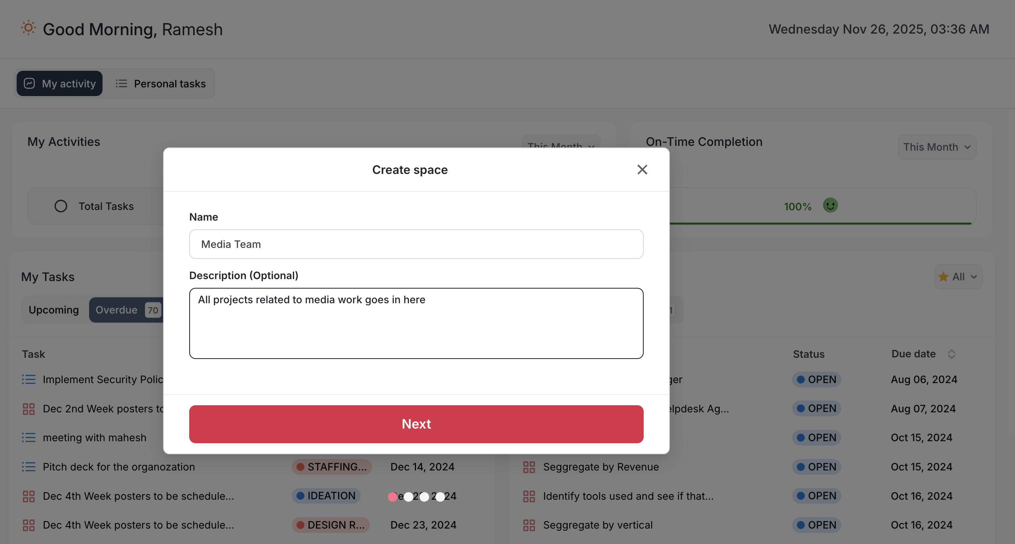1015x544 pixels.
Task: Select the Upcoming tasks tab
Action: click(54, 310)
